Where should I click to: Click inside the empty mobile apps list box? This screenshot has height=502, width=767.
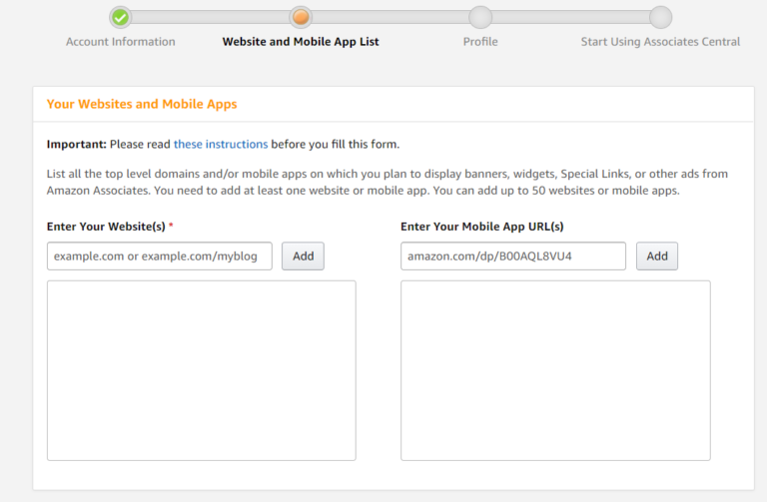coord(555,370)
